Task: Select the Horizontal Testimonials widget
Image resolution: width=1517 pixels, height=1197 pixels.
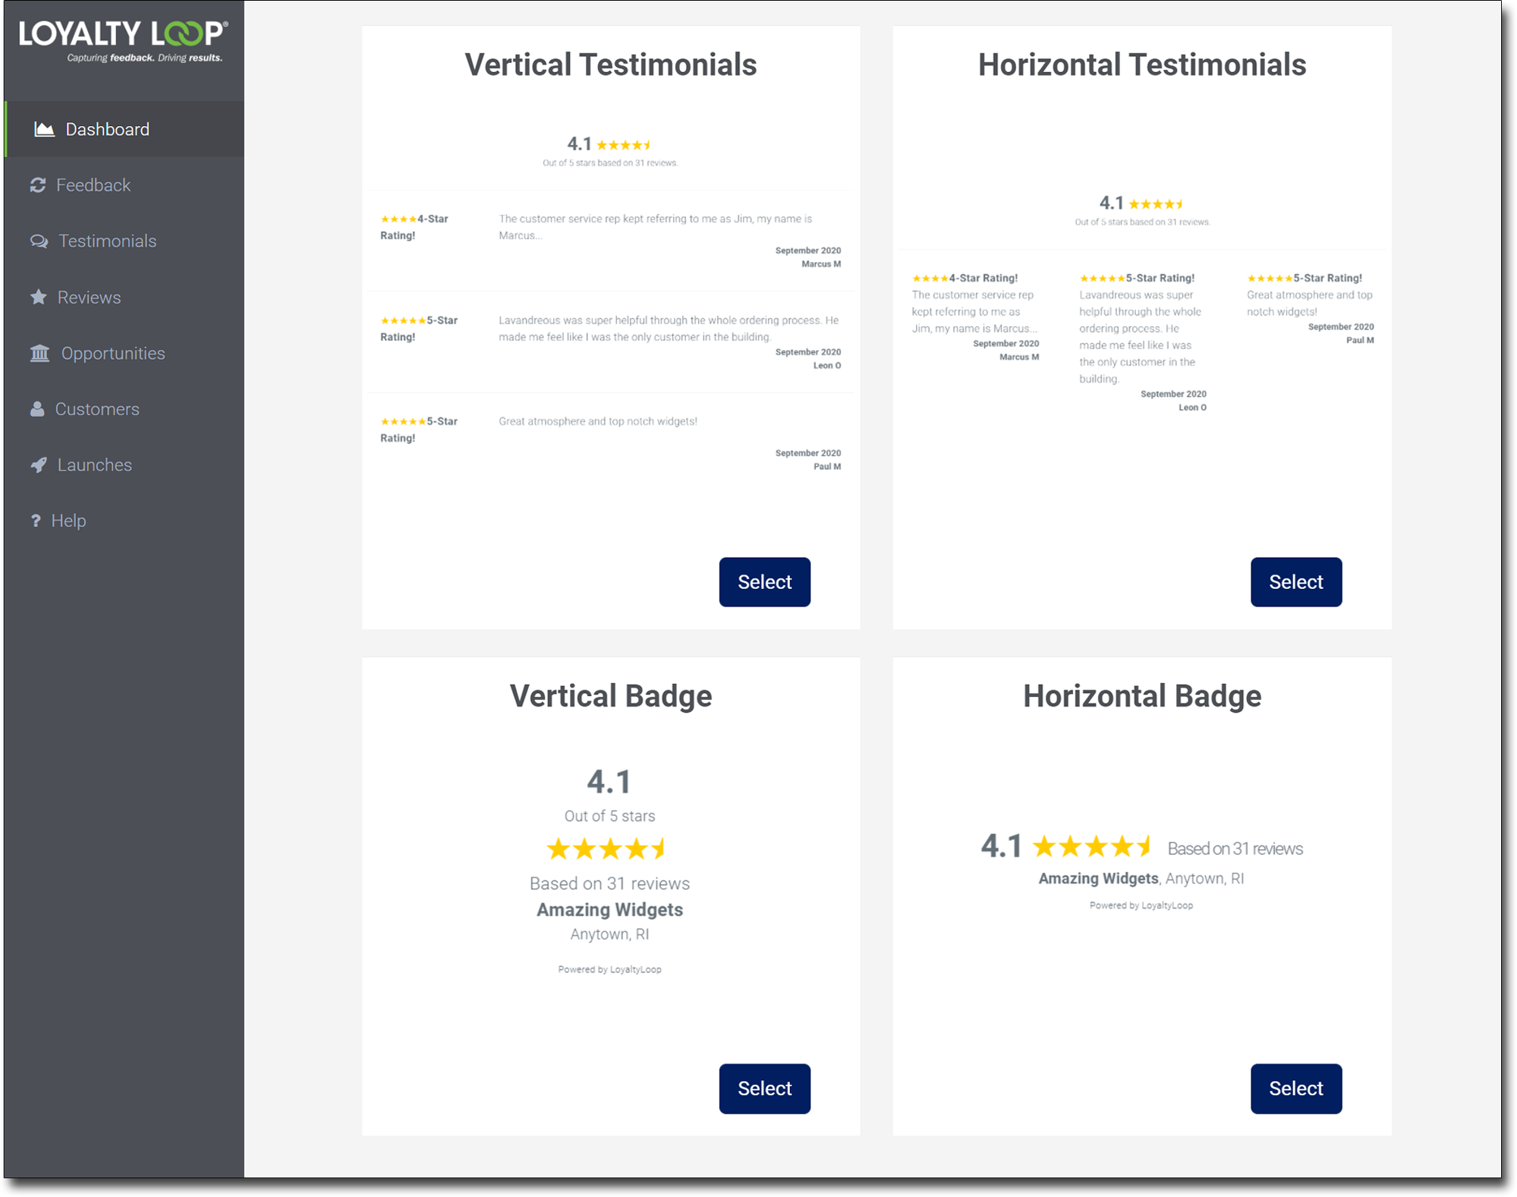Action: [1295, 582]
